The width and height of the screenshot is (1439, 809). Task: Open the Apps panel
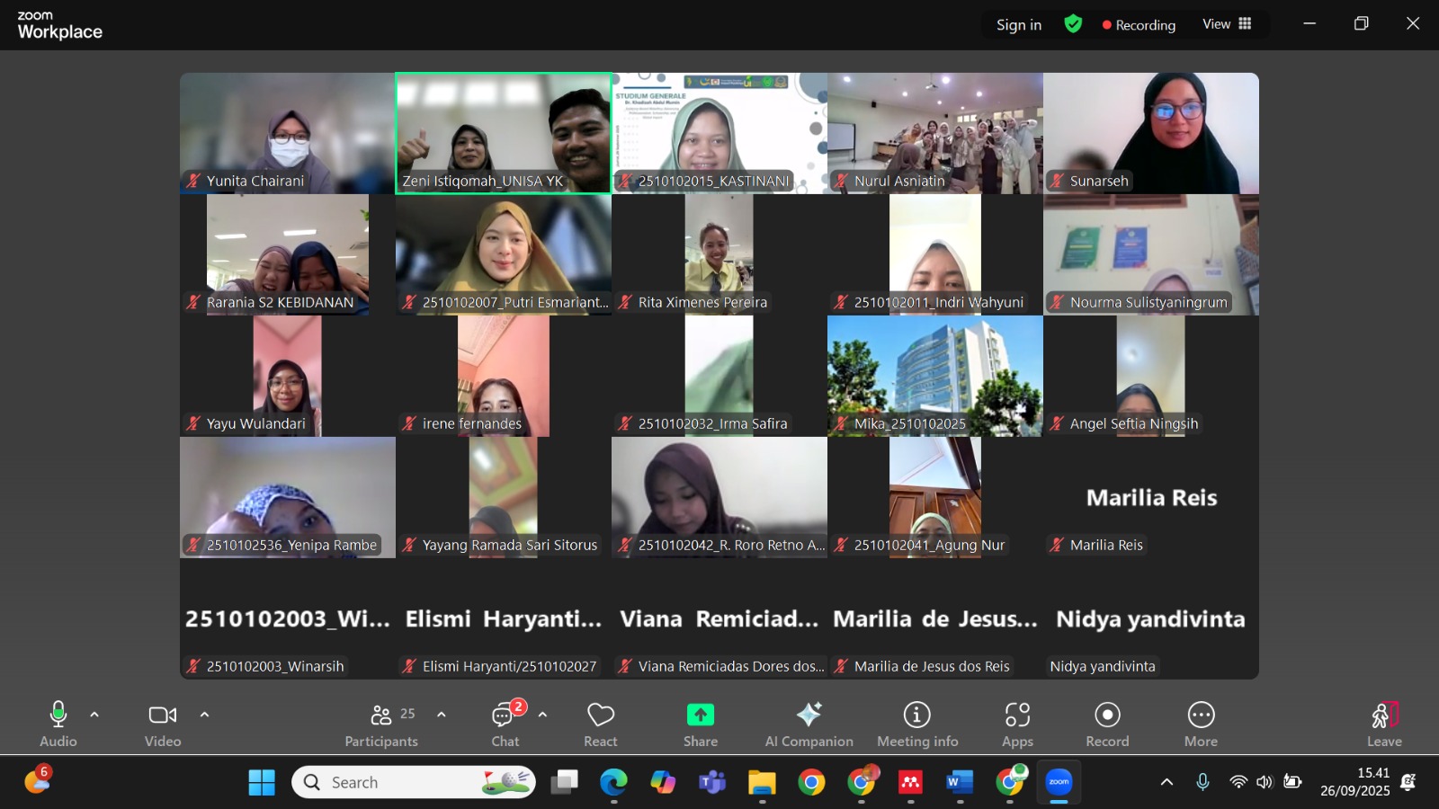point(1017,724)
